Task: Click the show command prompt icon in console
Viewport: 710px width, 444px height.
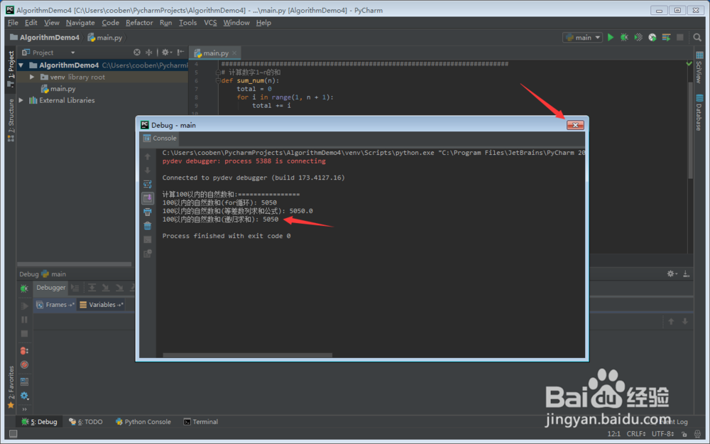Action: (x=148, y=239)
